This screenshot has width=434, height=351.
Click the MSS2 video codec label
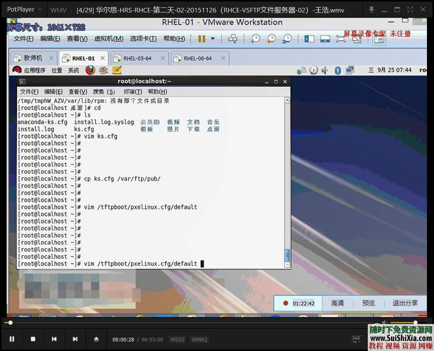(177, 340)
